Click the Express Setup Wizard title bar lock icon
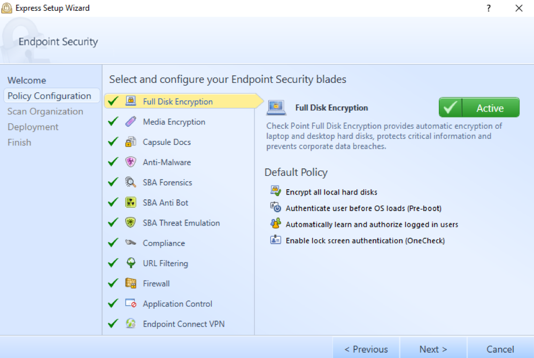 pos(7,8)
